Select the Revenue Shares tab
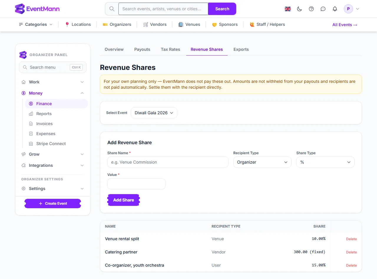This screenshot has height=279, width=377. [207, 49]
